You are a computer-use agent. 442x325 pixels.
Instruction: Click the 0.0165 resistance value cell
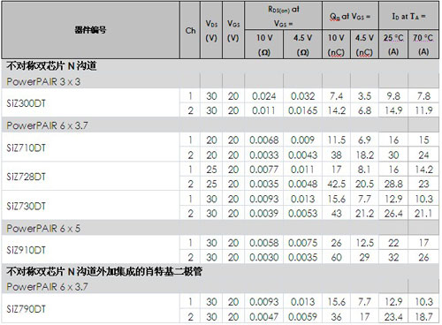(x=303, y=110)
